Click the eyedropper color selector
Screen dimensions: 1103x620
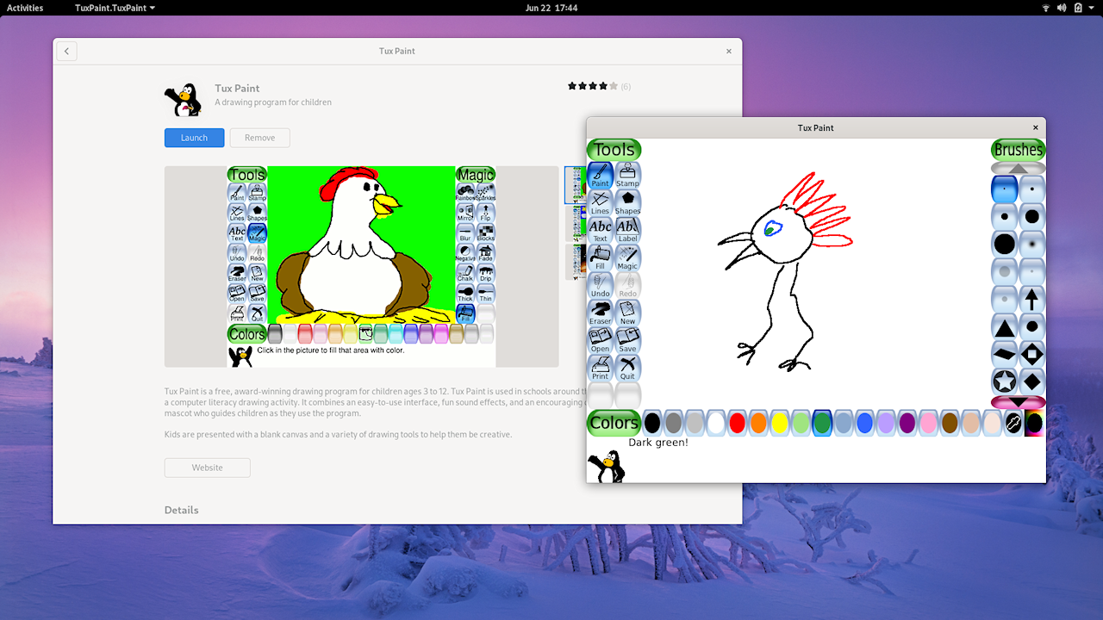coord(1013,423)
